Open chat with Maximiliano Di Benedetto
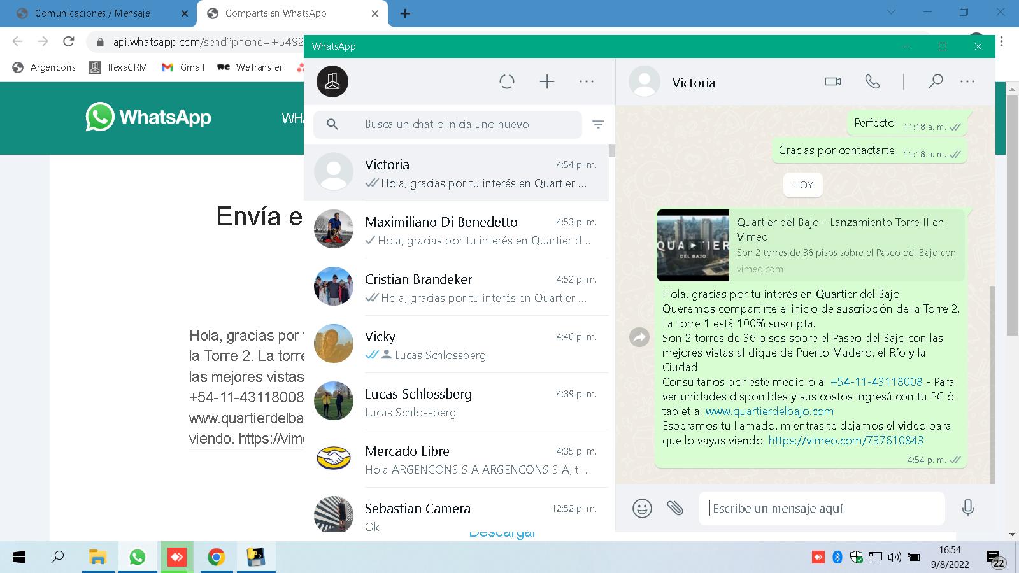1019x573 pixels. click(456, 230)
